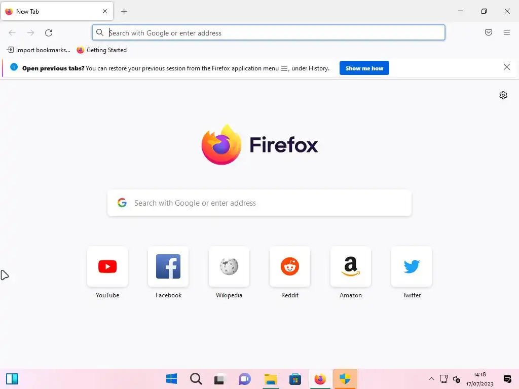Open taskbar Search magnifier

click(x=196, y=379)
